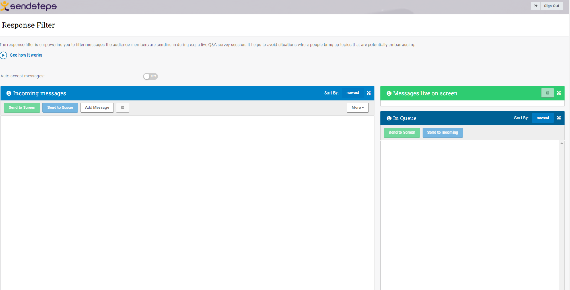570x290 pixels.
Task: Click Send to Incoming button
Action: (442, 133)
